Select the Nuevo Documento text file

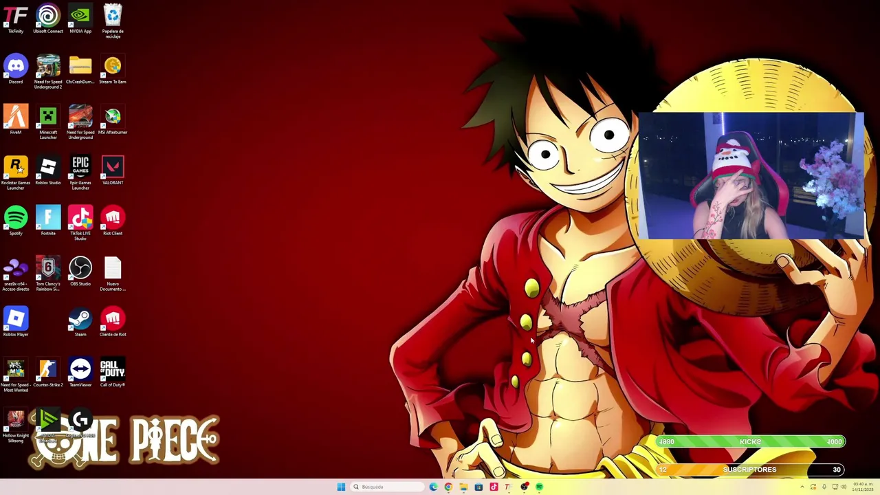click(x=113, y=274)
